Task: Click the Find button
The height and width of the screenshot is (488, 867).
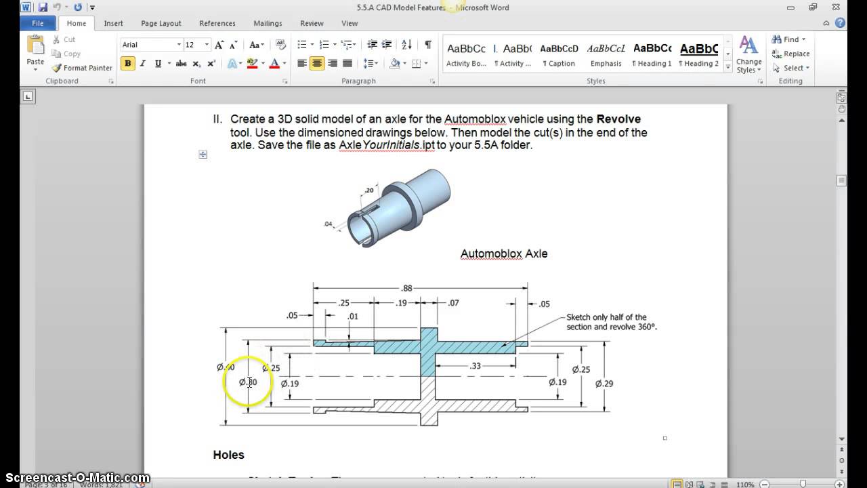Action: (x=786, y=39)
